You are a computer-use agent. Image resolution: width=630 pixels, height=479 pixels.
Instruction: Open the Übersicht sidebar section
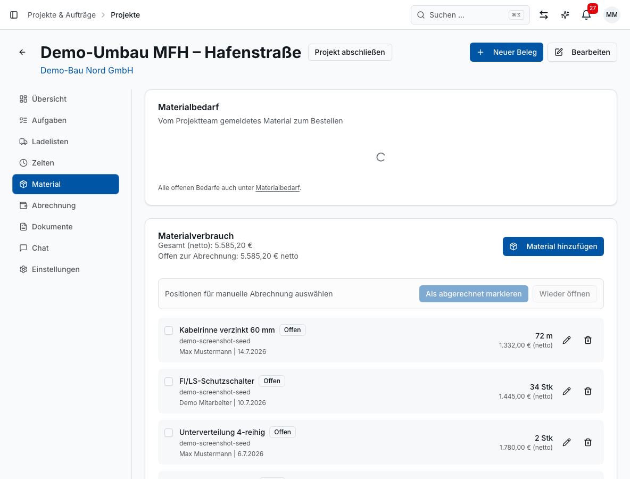(65, 99)
